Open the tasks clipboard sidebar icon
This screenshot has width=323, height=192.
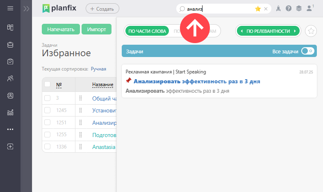coord(10,62)
